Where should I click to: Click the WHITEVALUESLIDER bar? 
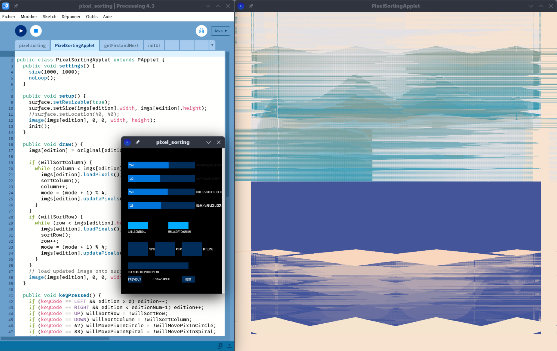pos(161,192)
